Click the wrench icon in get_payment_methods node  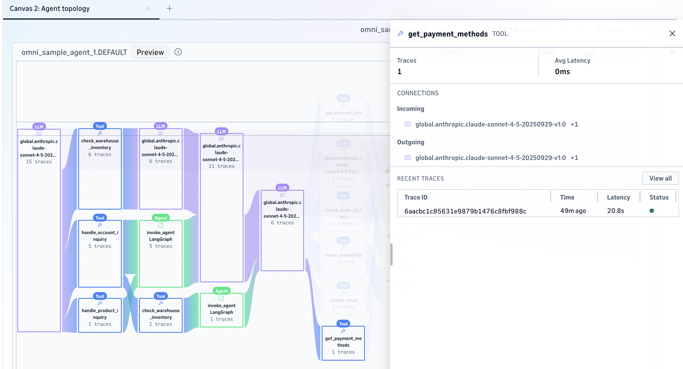[343, 331]
